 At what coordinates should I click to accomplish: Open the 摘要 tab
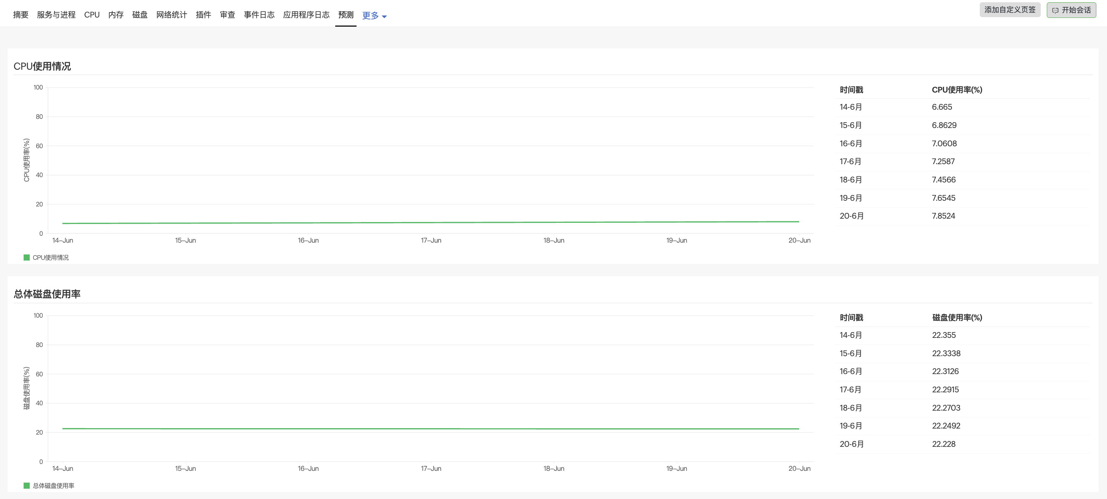pos(21,15)
